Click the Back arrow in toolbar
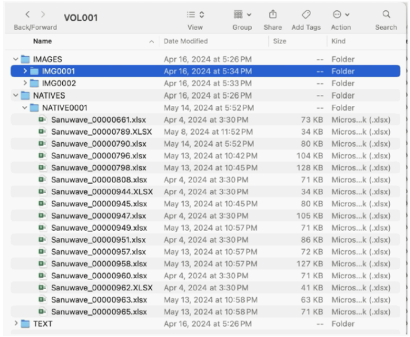 pos(28,15)
